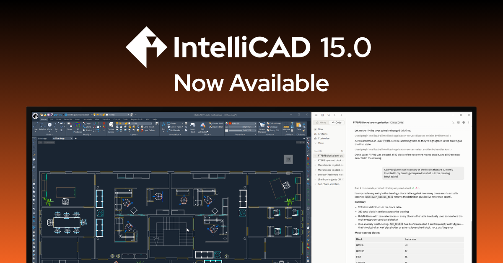Click the Layer Delete tool
Image resolution: width=503 pixels, height=263 pixels.
tap(147, 130)
